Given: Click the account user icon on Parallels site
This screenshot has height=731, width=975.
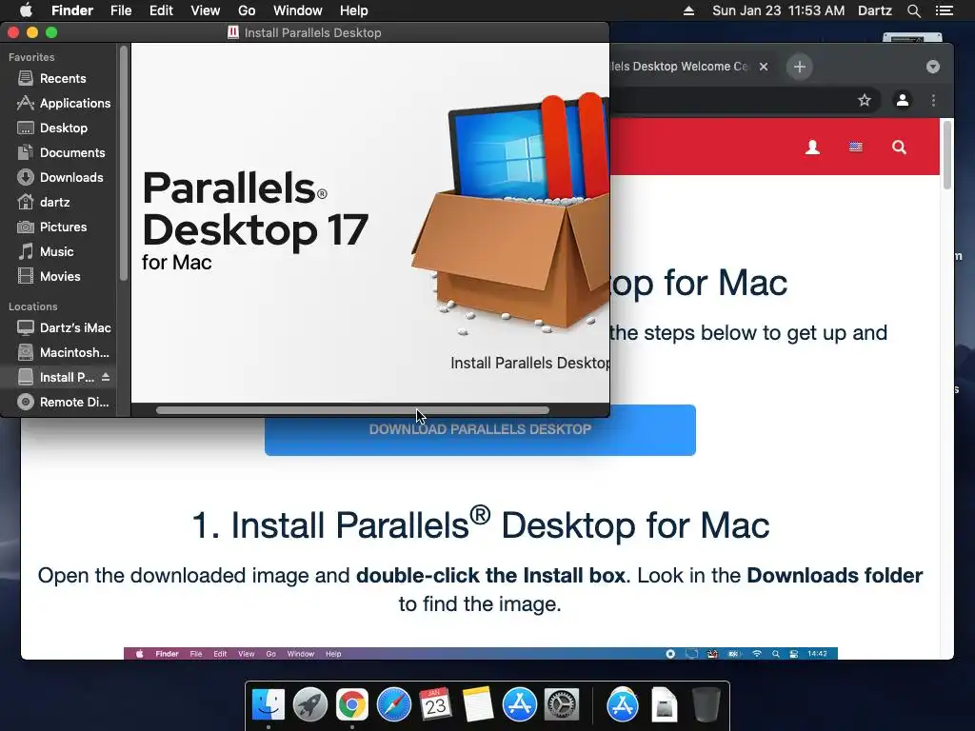Looking at the screenshot, I should 812,148.
